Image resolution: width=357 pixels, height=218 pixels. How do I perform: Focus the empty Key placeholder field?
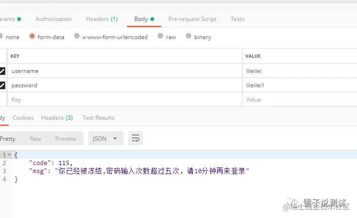(125, 100)
